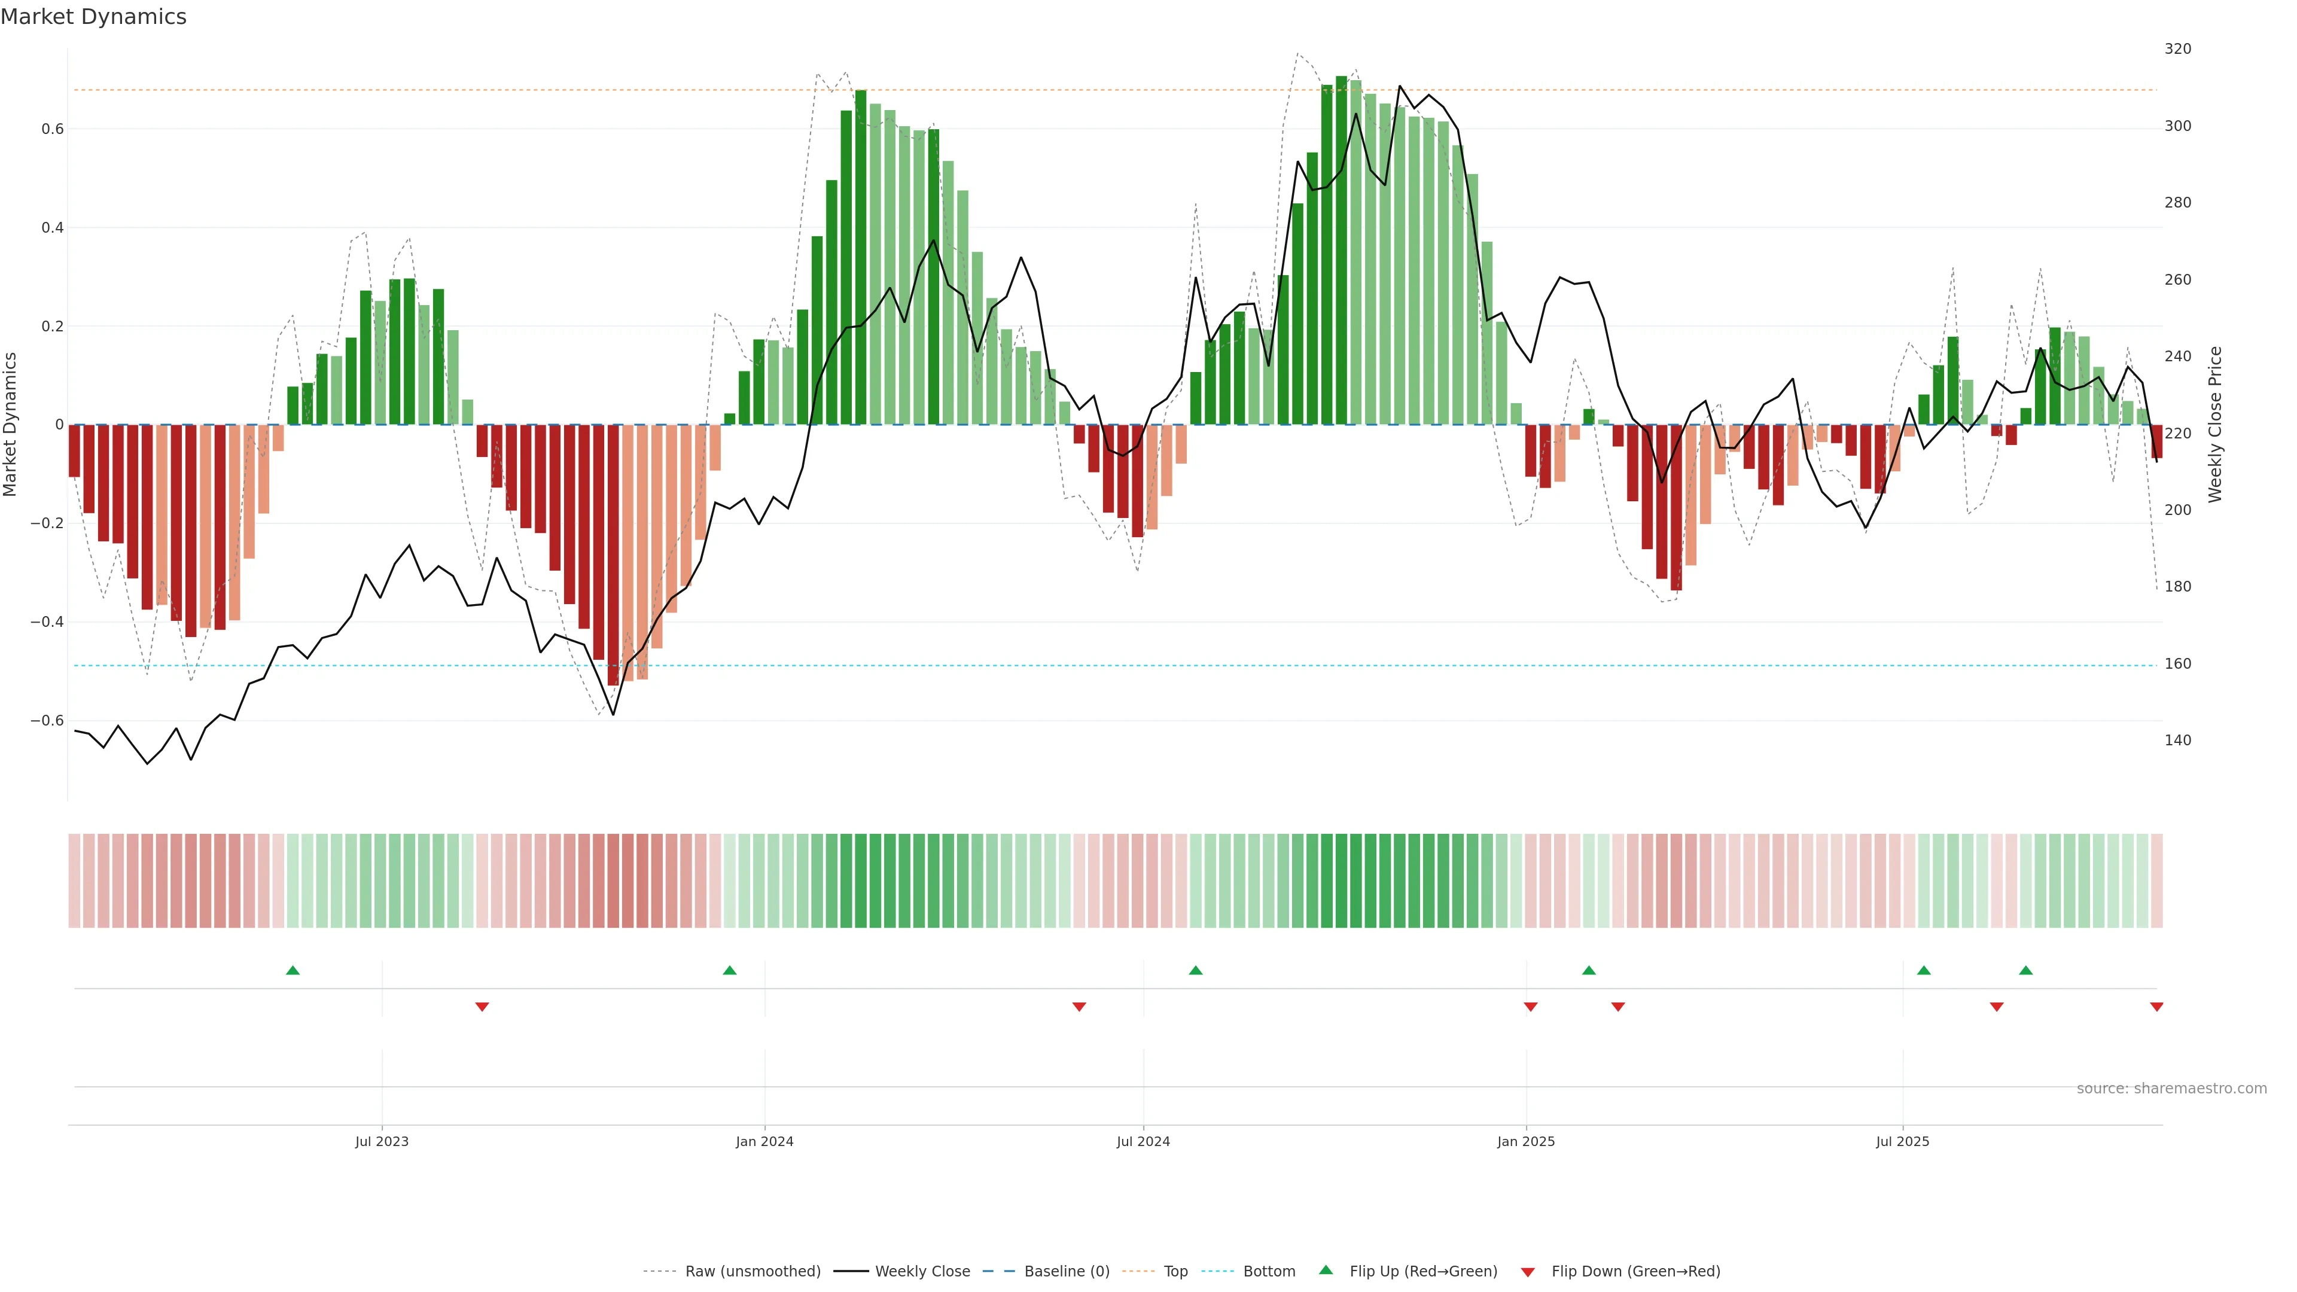Click the first green flip-up triangle before Jul 2023

[x=293, y=970]
